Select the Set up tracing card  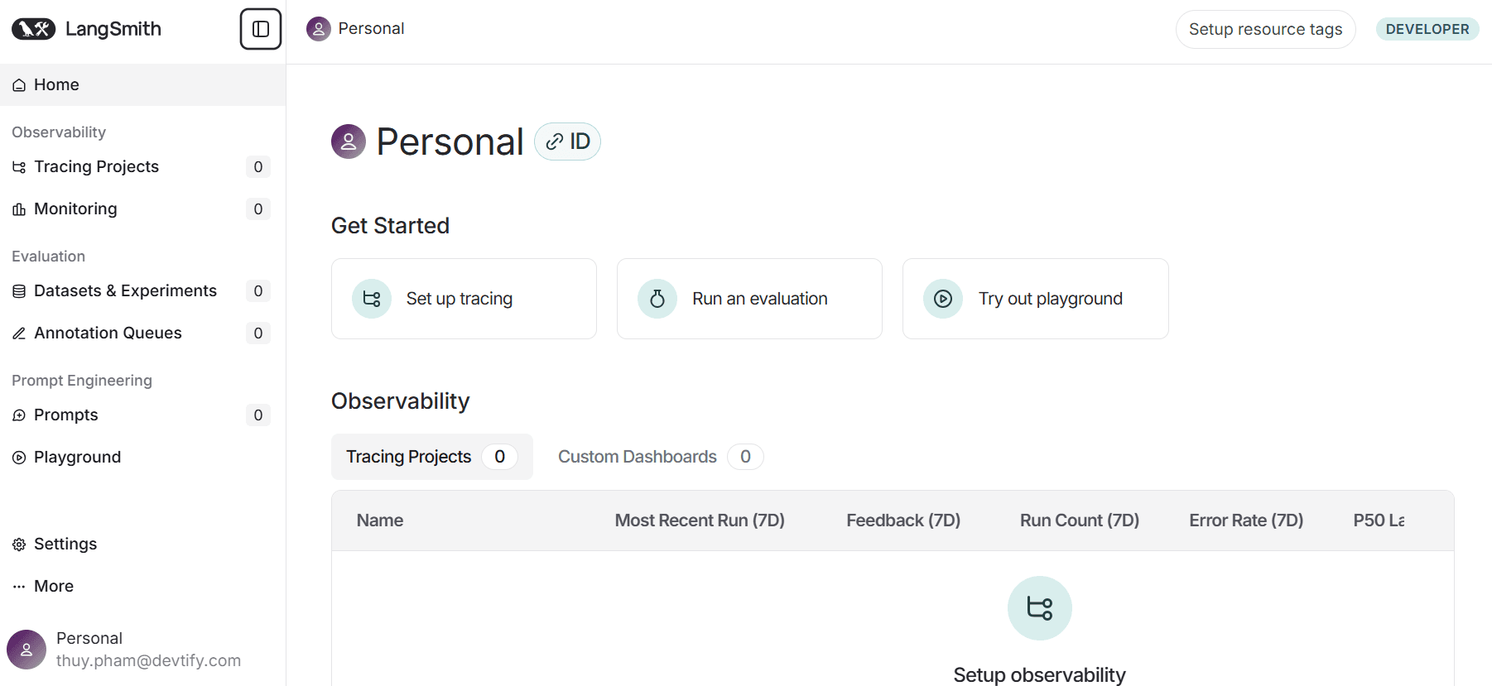coord(464,299)
